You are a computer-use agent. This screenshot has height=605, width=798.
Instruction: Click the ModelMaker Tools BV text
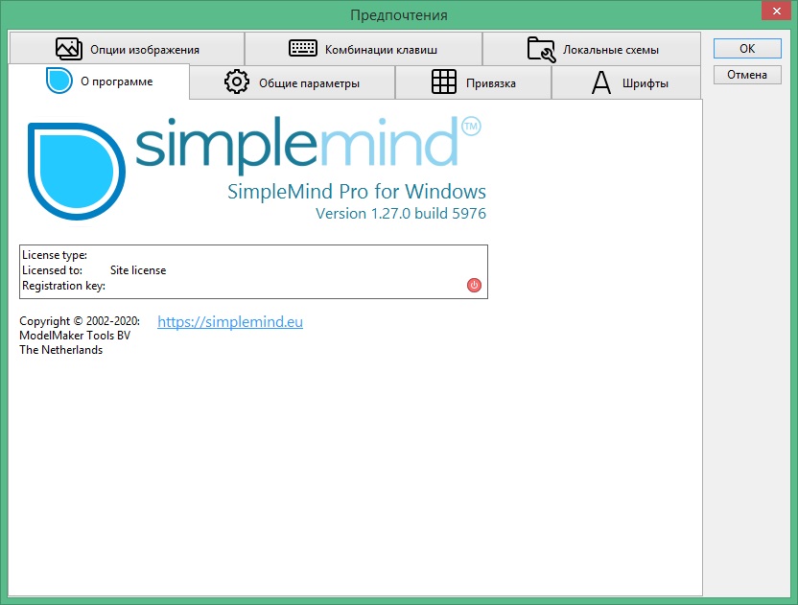coord(75,336)
